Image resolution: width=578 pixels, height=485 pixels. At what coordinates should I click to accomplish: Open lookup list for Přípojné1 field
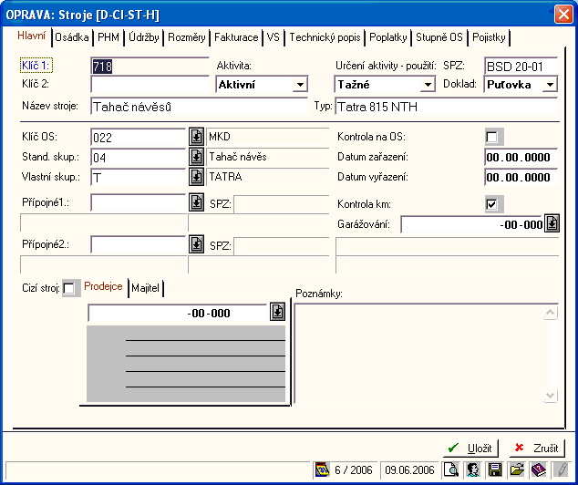click(x=197, y=202)
